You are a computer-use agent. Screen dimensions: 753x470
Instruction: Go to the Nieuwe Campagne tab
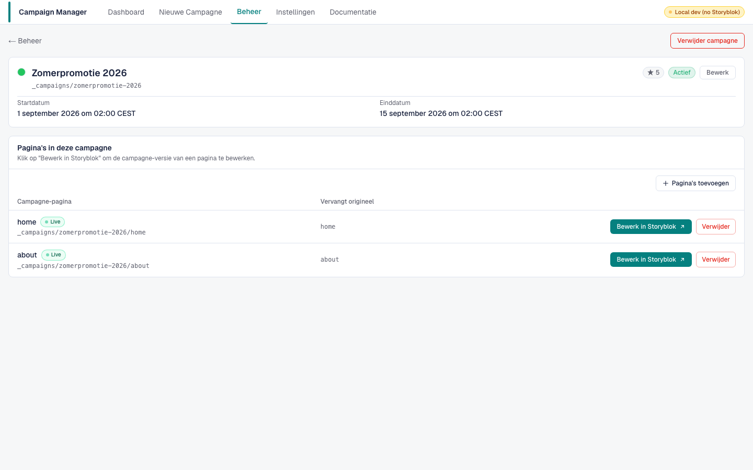[190, 12]
